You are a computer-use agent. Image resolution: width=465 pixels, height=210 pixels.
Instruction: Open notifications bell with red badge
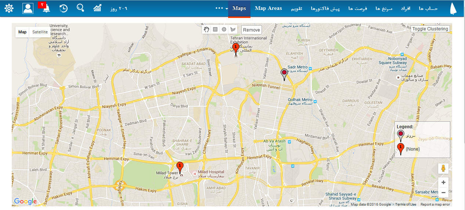point(45,7)
